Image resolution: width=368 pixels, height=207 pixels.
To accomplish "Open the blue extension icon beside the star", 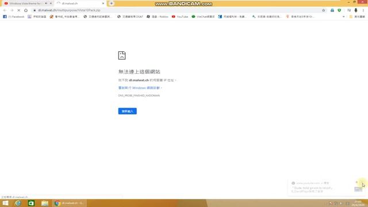I will pos(332,10).
